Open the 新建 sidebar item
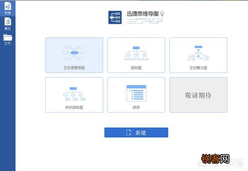The image size is (248, 171). 8,8
